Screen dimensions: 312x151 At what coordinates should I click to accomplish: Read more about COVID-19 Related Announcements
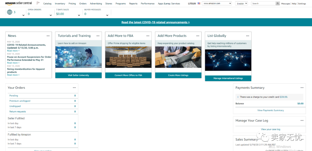[x=13, y=51]
